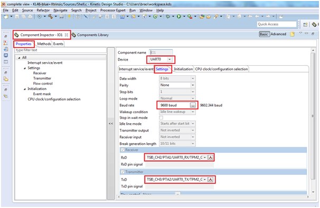The height and width of the screenshot is (208, 320).
Task: Open the Processor Expert menu
Action: (x=113, y=10)
